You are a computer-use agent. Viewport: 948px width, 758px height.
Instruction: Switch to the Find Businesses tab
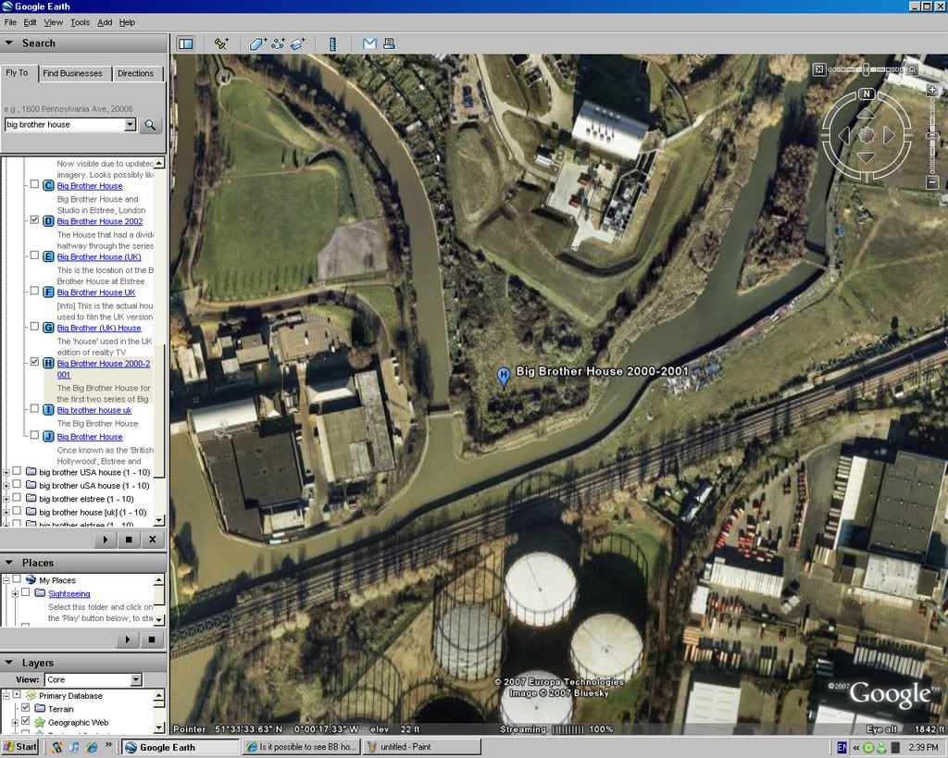(72, 73)
